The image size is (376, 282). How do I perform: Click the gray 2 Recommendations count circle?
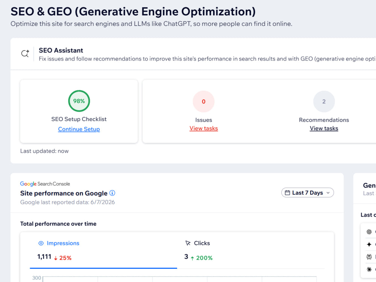[x=324, y=102]
